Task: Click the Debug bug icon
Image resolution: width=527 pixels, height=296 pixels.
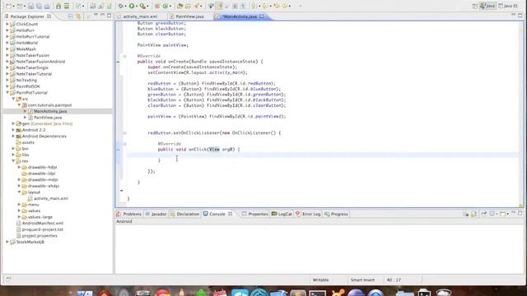Action: point(121,6)
